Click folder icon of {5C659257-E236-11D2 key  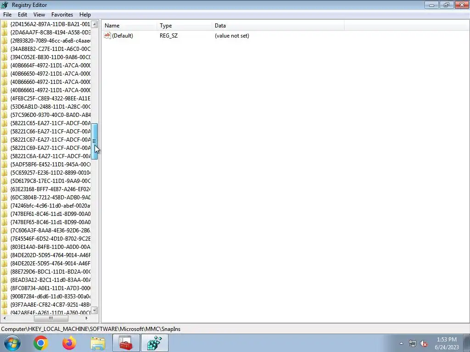pyautogui.click(x=4, y=173)
